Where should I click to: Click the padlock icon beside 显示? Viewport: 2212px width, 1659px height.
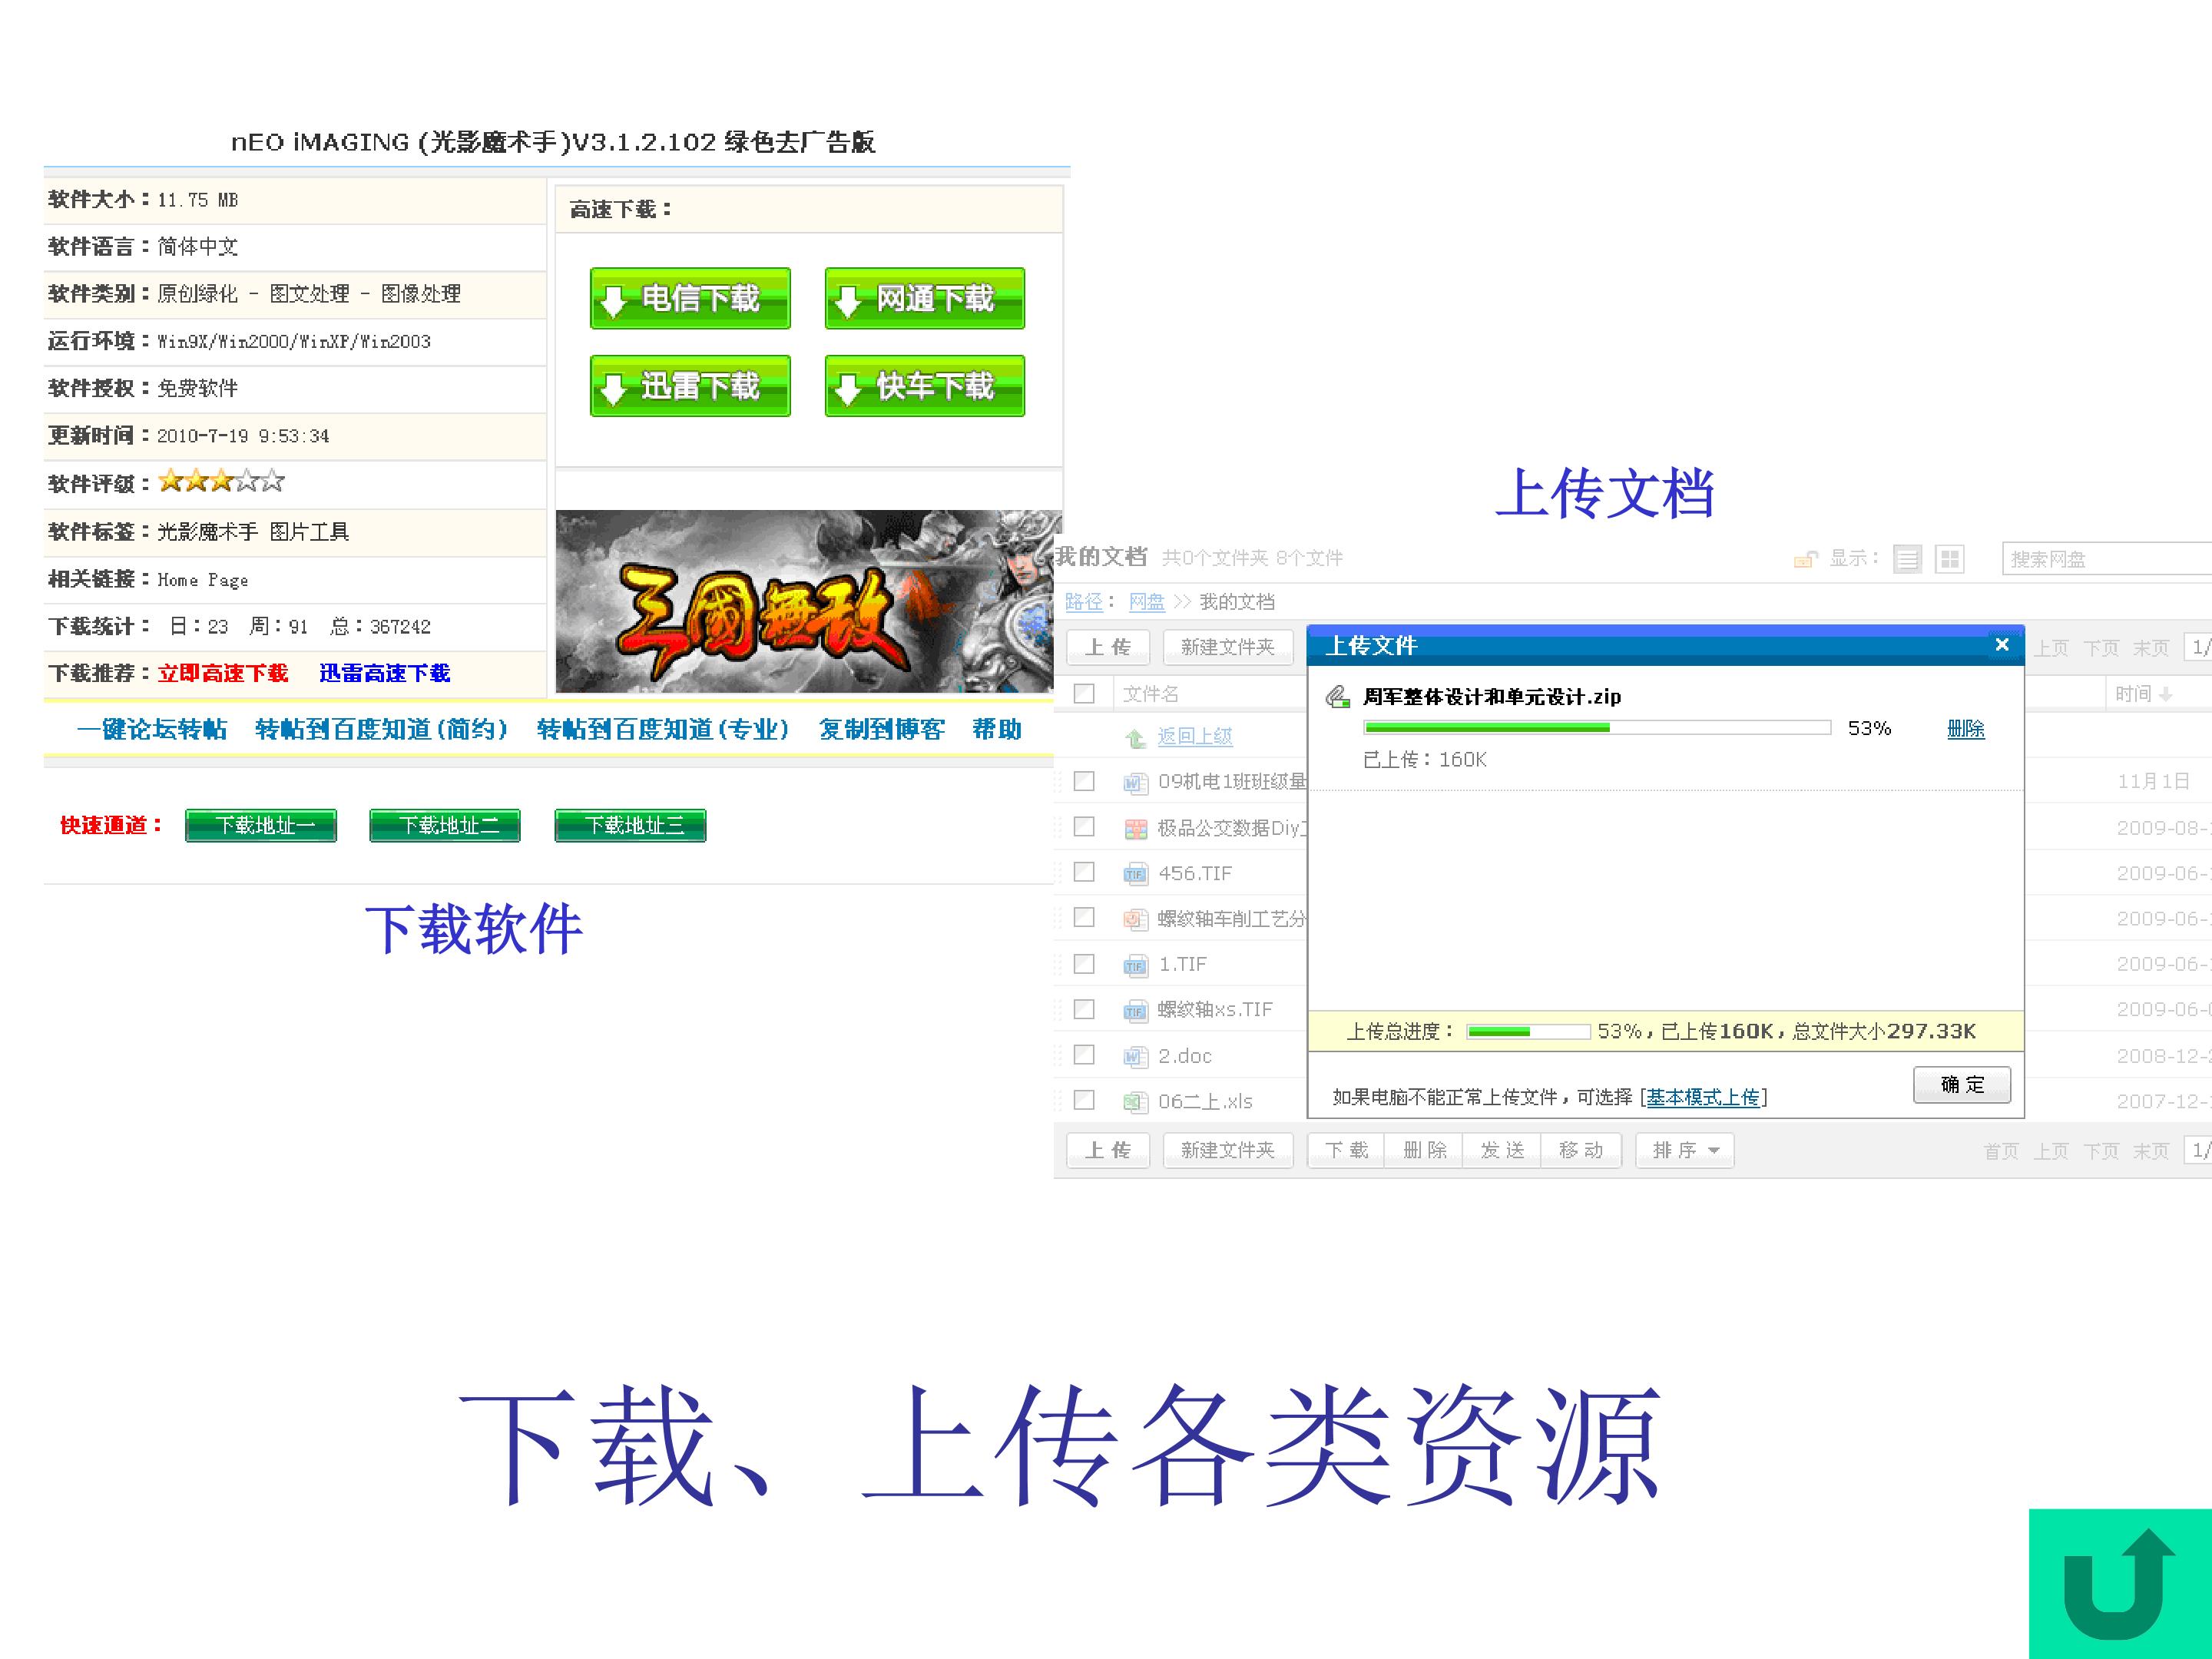1805,559
